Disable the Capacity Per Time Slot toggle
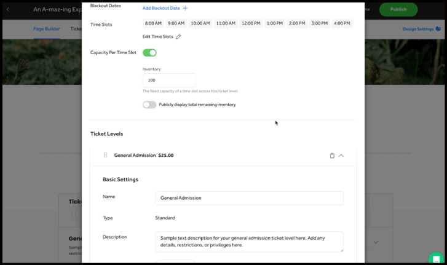 click(x=149, y=53)
